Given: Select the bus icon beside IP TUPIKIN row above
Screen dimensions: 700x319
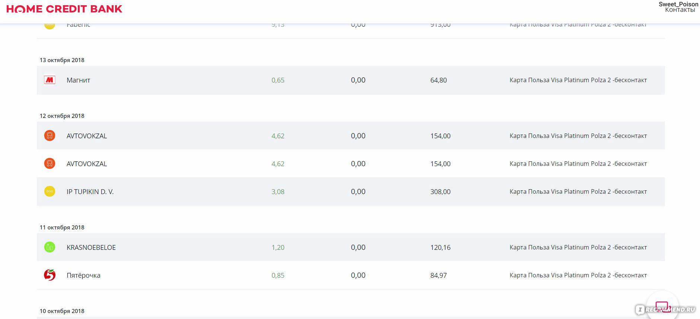Looking at the screenshot, I should click(x=50, y=164).
